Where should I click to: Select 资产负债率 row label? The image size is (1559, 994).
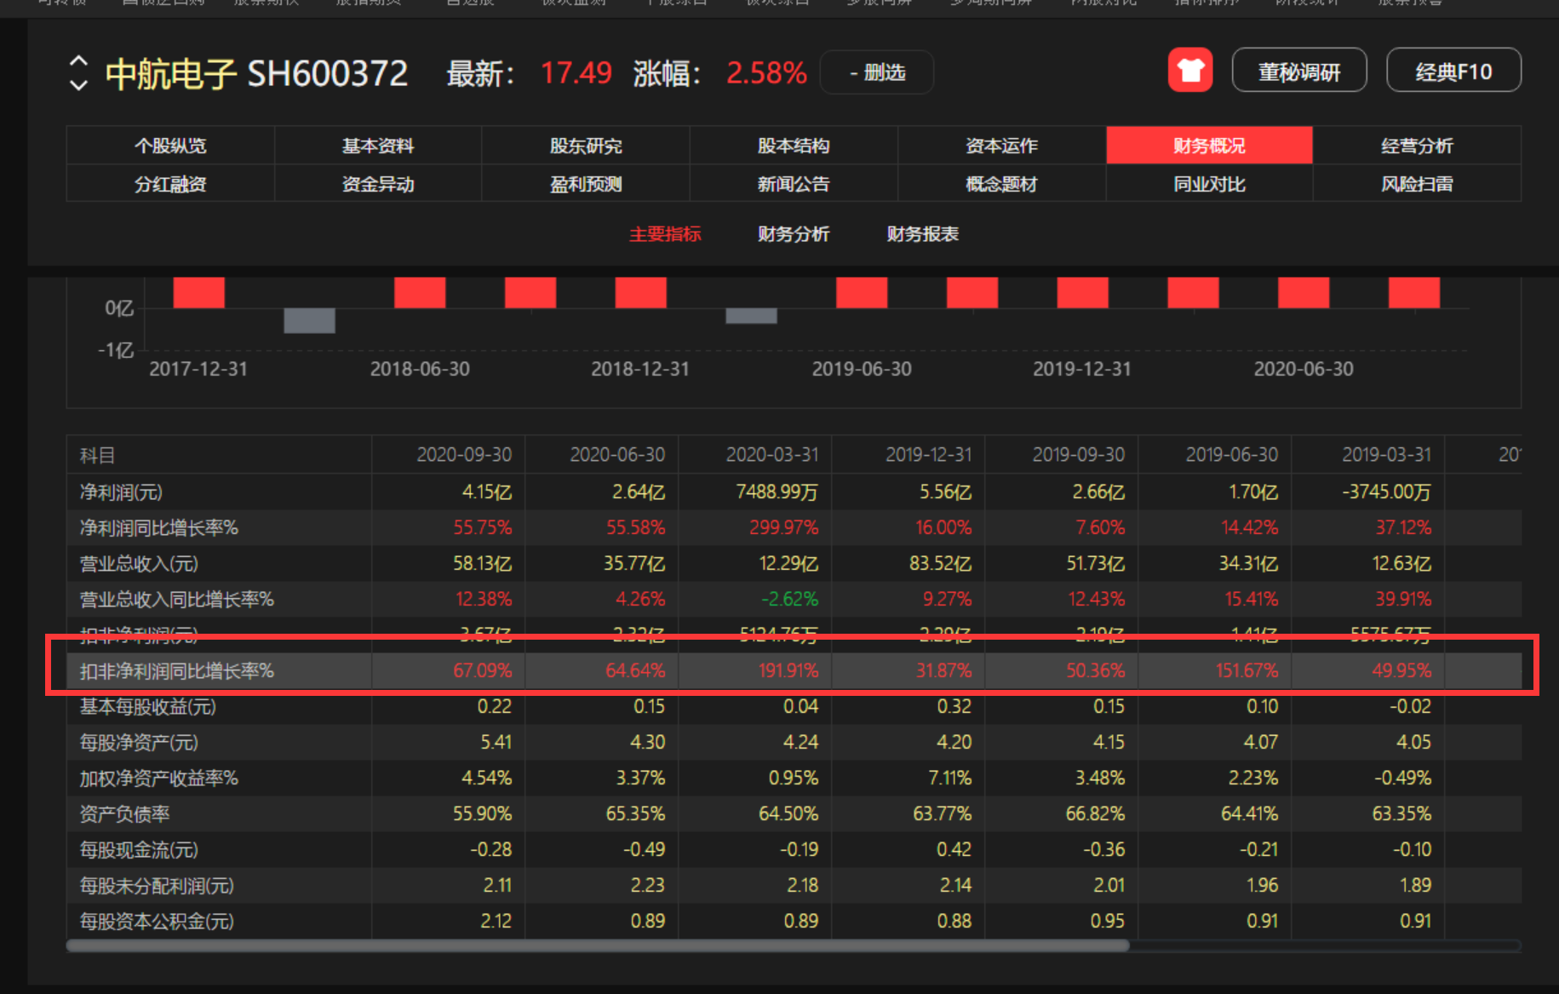[x=124, y=814]
